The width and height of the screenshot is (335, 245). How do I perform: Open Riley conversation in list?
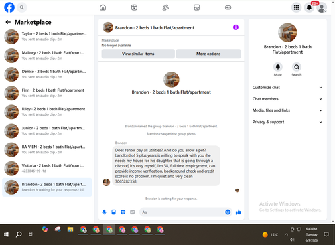tap(47, 112)
